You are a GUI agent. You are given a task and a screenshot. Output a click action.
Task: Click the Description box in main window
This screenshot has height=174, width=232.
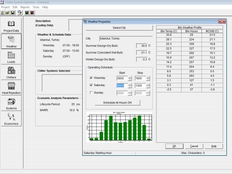tap(76, 25)
